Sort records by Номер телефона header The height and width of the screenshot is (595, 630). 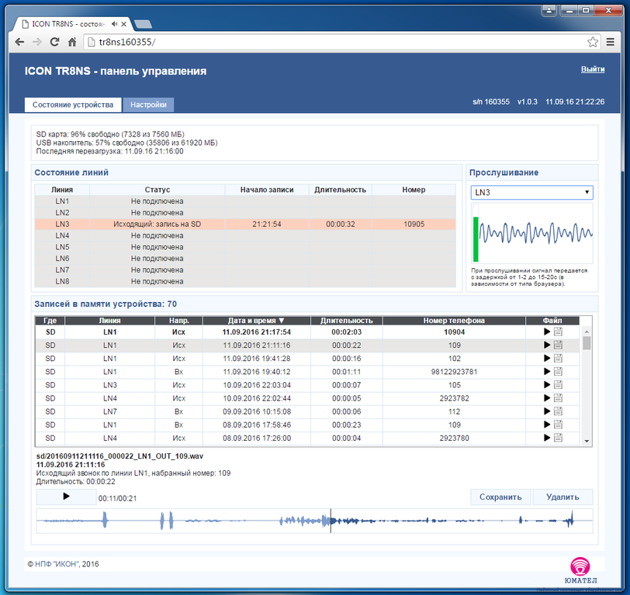(x=454, y=321)
